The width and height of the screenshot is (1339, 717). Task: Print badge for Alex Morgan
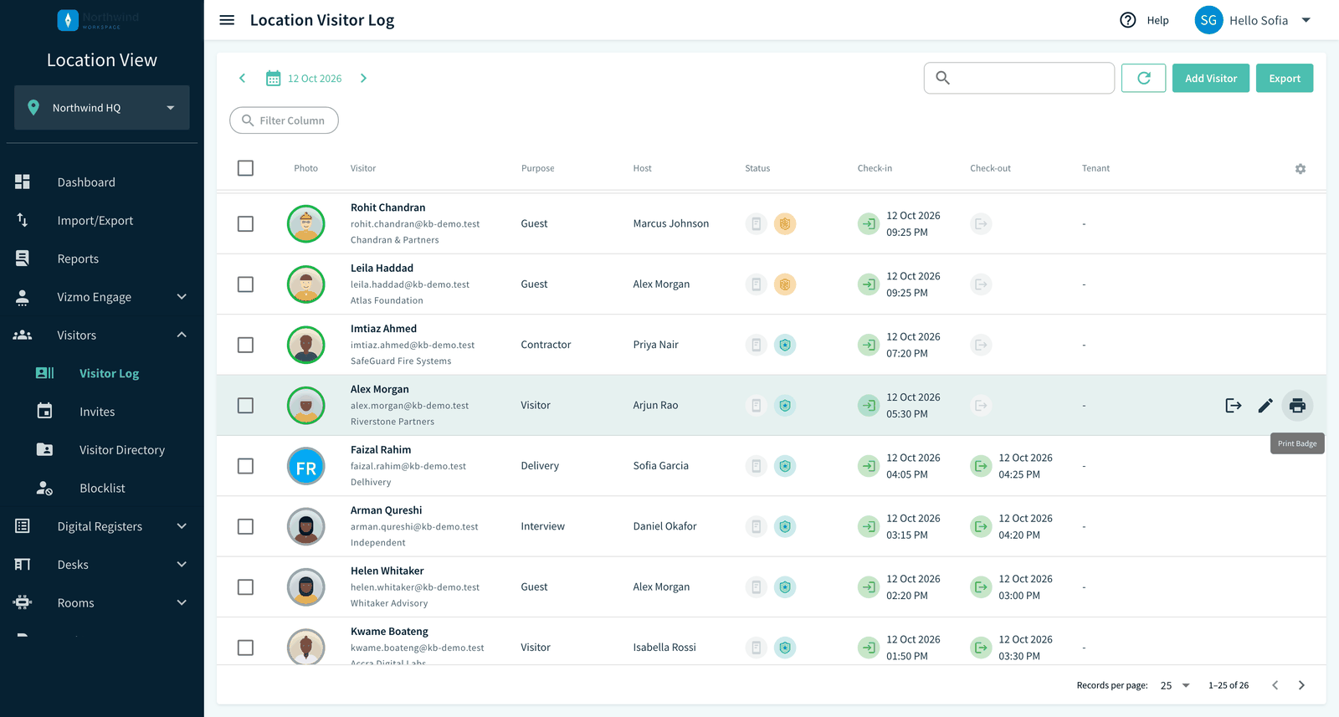pyautogui.click(x=1297, y=406)
